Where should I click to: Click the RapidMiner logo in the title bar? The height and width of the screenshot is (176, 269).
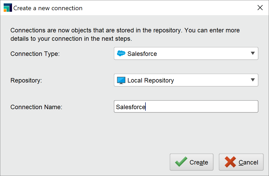click(8, 7)
